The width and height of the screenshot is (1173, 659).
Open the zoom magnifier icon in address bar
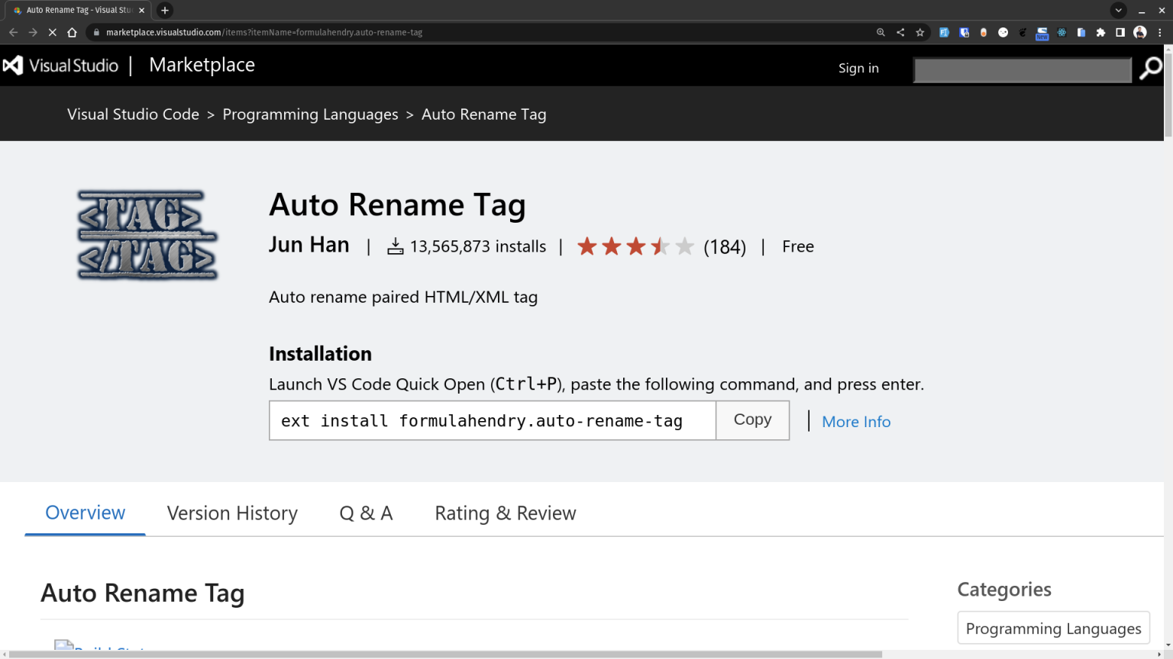click(x=881, y=32)
